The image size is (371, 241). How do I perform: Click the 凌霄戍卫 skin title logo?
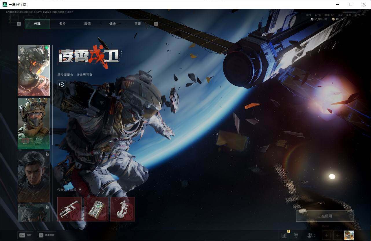click(x=91, y=58)
